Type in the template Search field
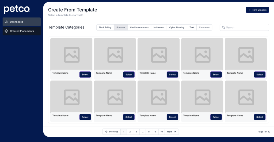The width and height of the screenshot is (274, 142). (246, 28)
